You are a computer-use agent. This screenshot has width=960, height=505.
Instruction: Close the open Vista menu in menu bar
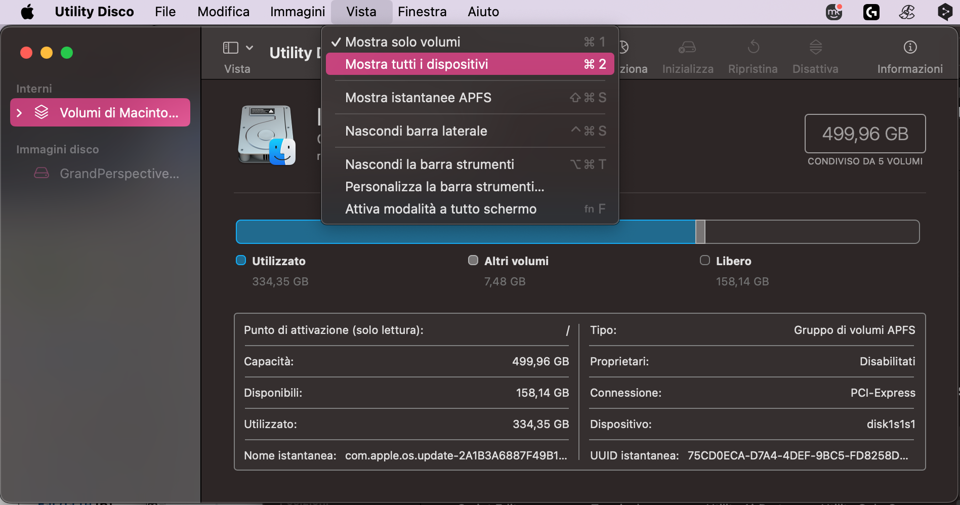click(x=361, y=12)
